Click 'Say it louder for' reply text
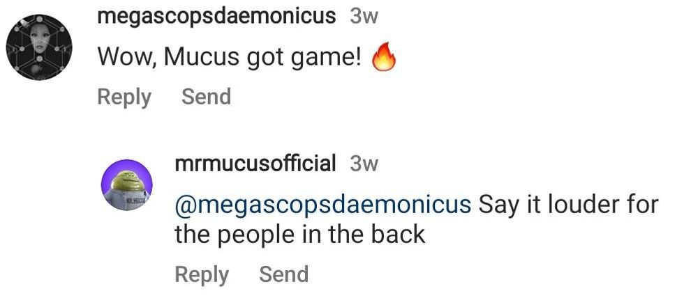 coord(568,204)
